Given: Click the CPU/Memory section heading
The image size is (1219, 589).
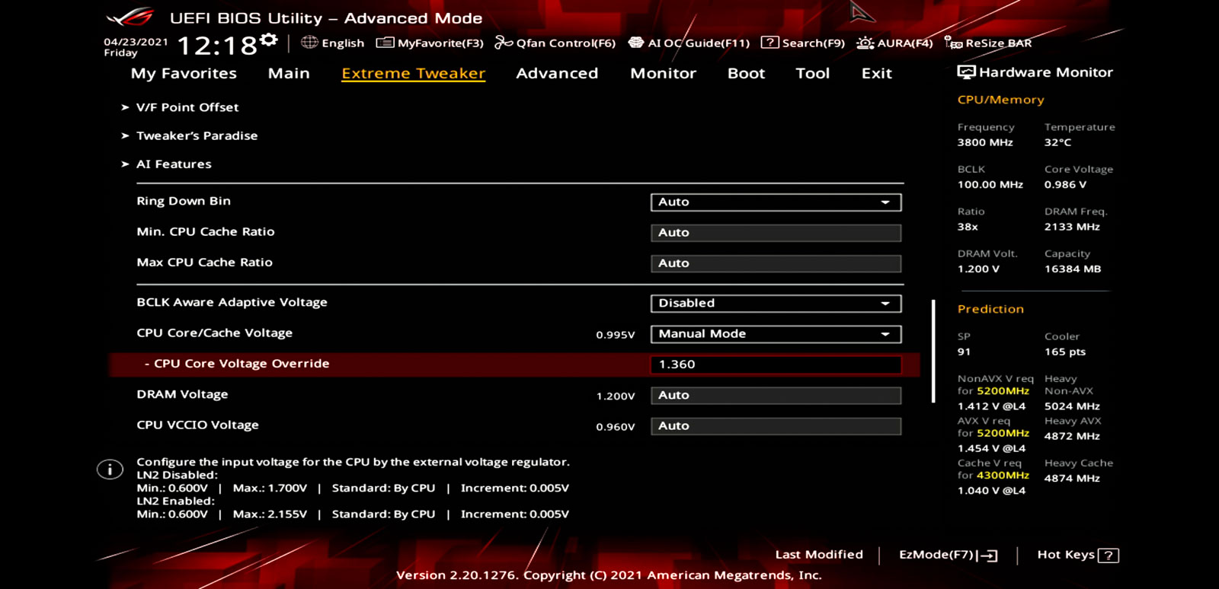Looking at the screenshot, I should (x=1000, y=100).
